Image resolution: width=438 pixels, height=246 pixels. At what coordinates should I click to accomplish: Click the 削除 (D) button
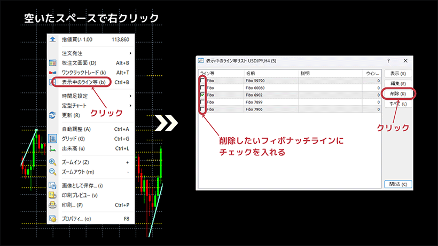click(398, 94)
